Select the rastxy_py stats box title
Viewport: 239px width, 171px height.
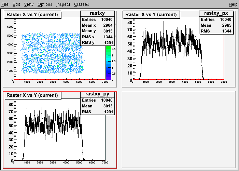(97, 94)
